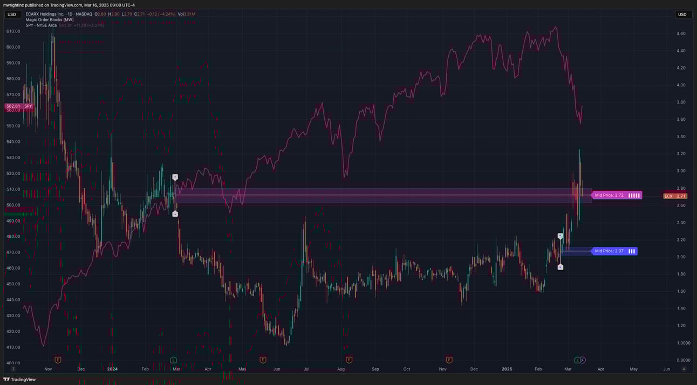Select the pink order block zone
697x385 pixels.
(x=383, y=195)
